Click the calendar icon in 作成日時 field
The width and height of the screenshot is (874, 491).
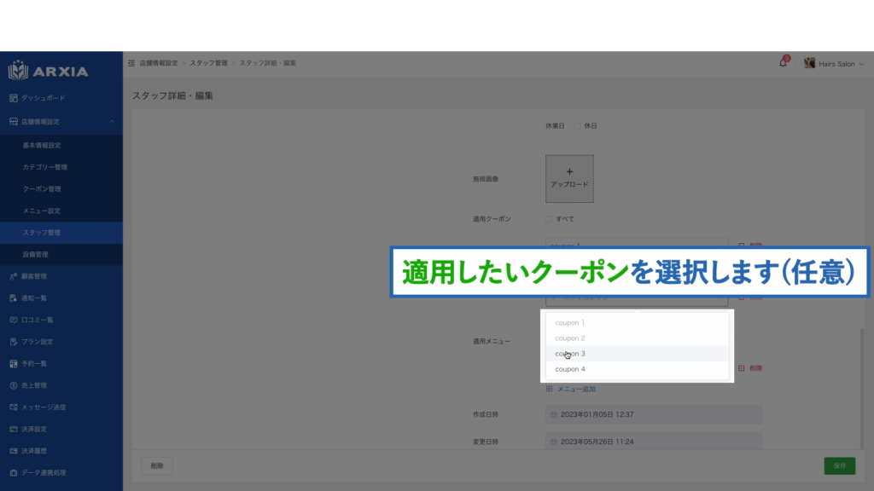(553, 415)
